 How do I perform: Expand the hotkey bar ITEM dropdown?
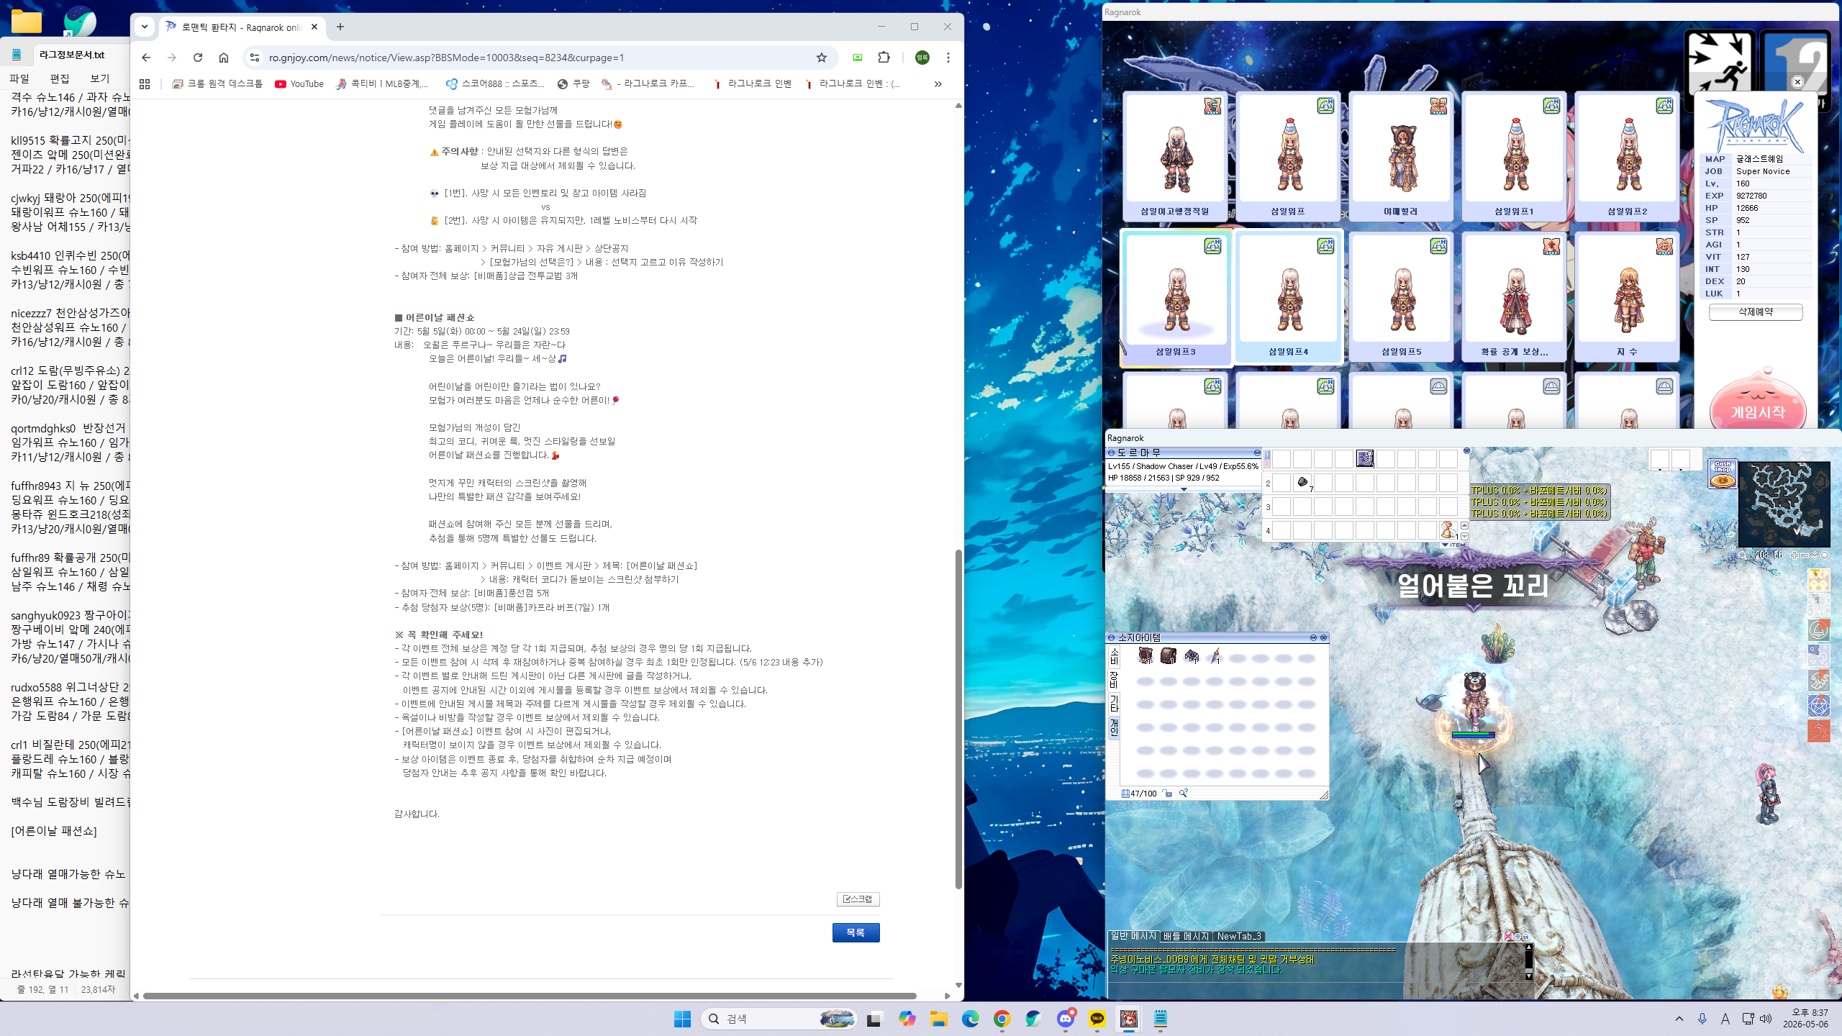click(x=1453, y=545)
